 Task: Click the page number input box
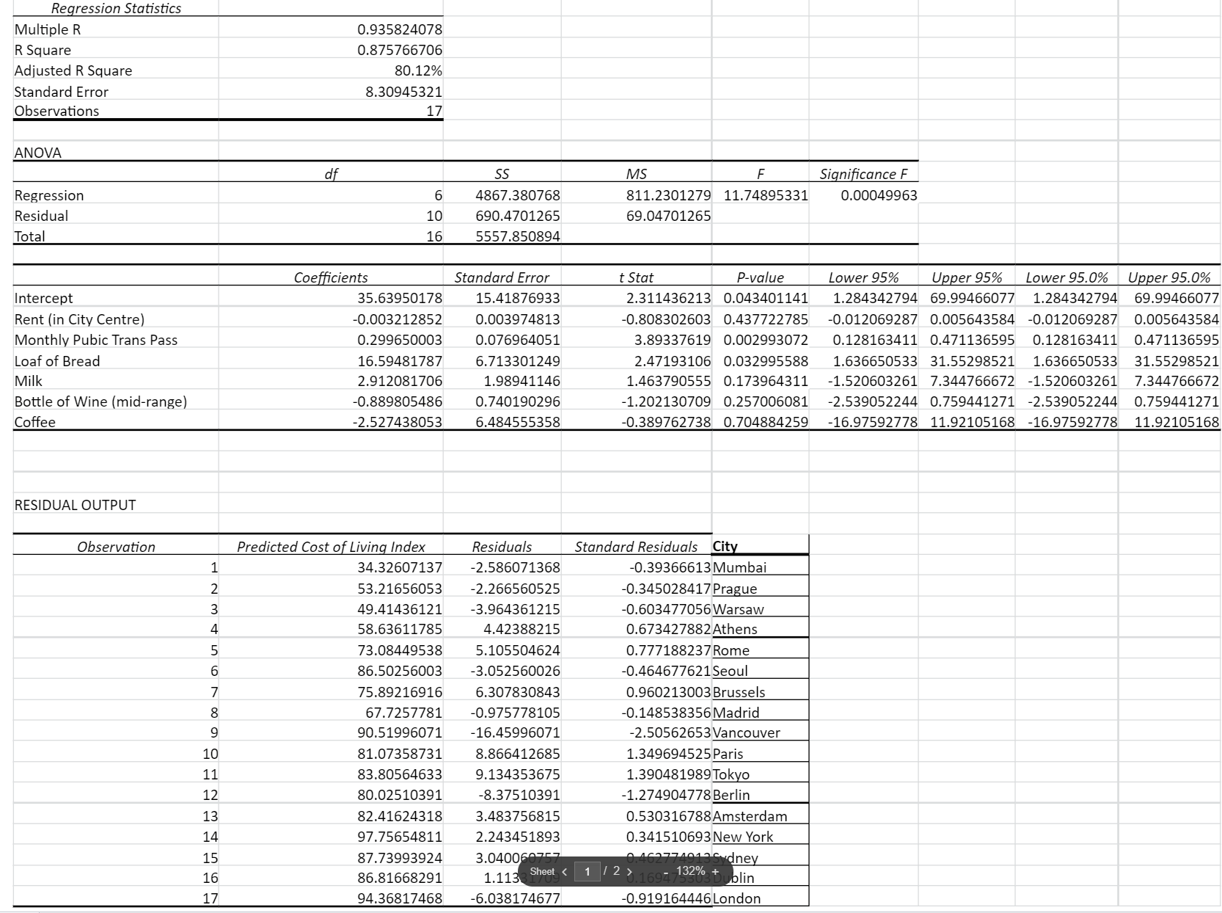click(588, 870)
